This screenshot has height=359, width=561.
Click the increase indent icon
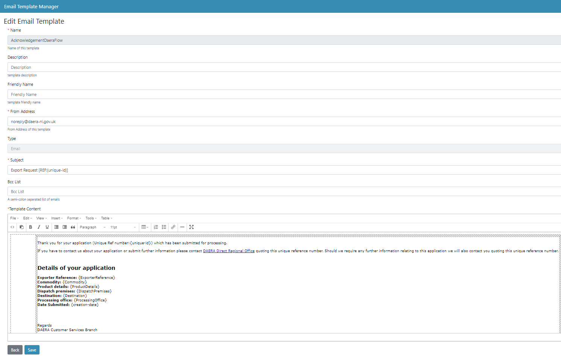[65, 227]
